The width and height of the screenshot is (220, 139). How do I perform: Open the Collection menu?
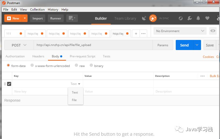coord(37,10)
